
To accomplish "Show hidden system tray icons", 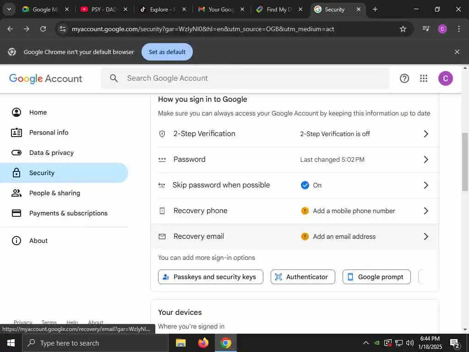I will (366, 343).
